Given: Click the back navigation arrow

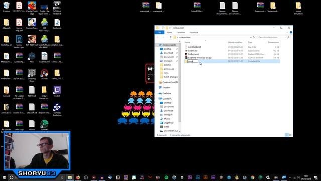Looking at the screenshot, I should [x=158, y=37].
